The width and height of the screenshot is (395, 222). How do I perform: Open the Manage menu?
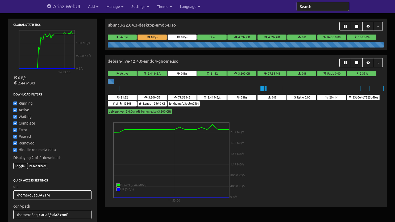tap(115, 7)
